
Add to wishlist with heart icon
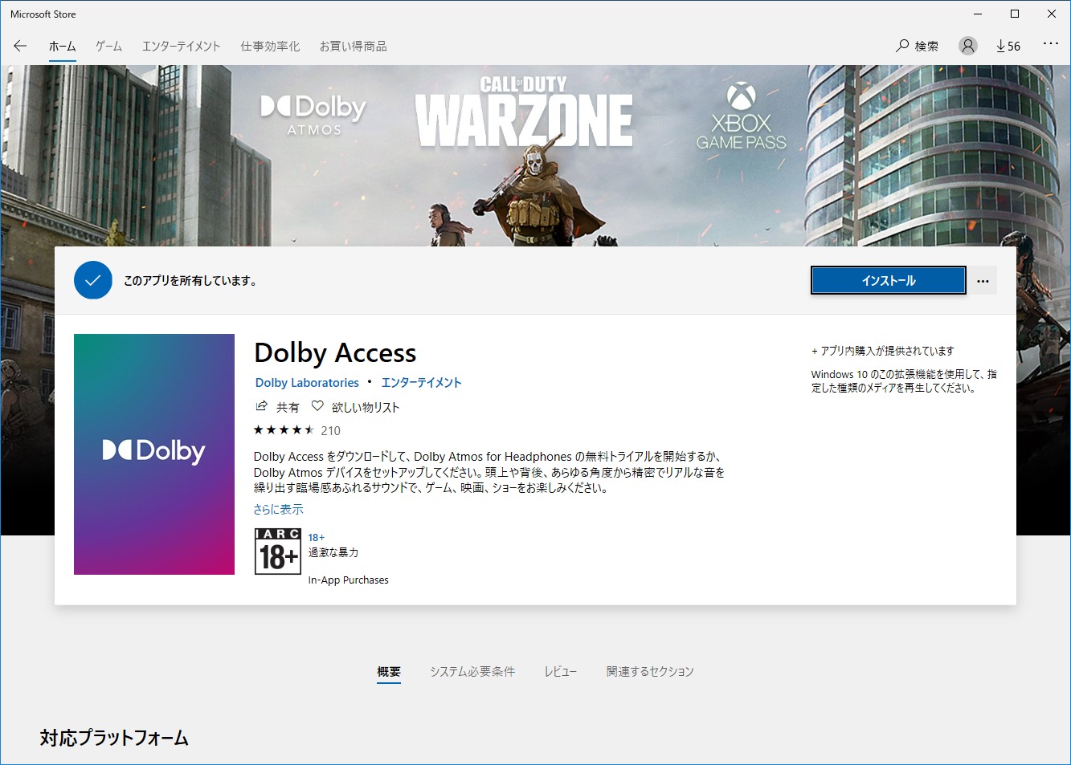(x=317, y=406)
